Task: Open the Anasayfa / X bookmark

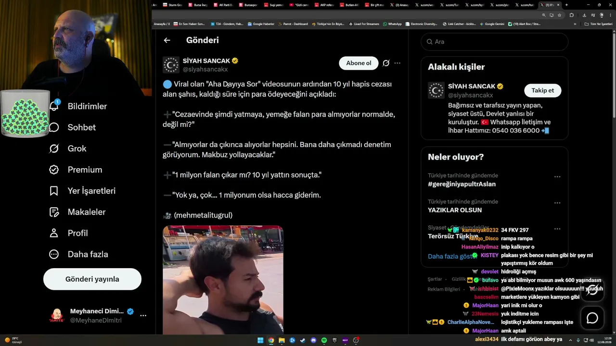Action: (x=162, y=24)
